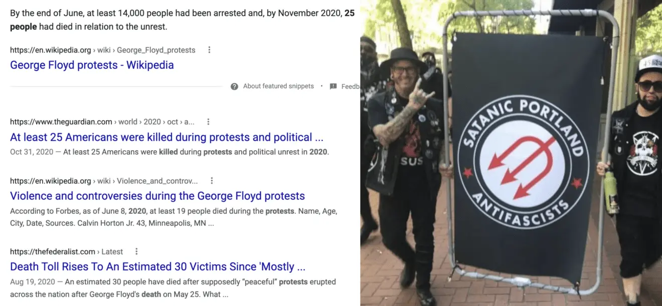Image resolution: width=662 pixels, height=306 pixels.
Task: Click the theguardian.com world 2020 URL breadcrumb
Action: tap(102, 122)
